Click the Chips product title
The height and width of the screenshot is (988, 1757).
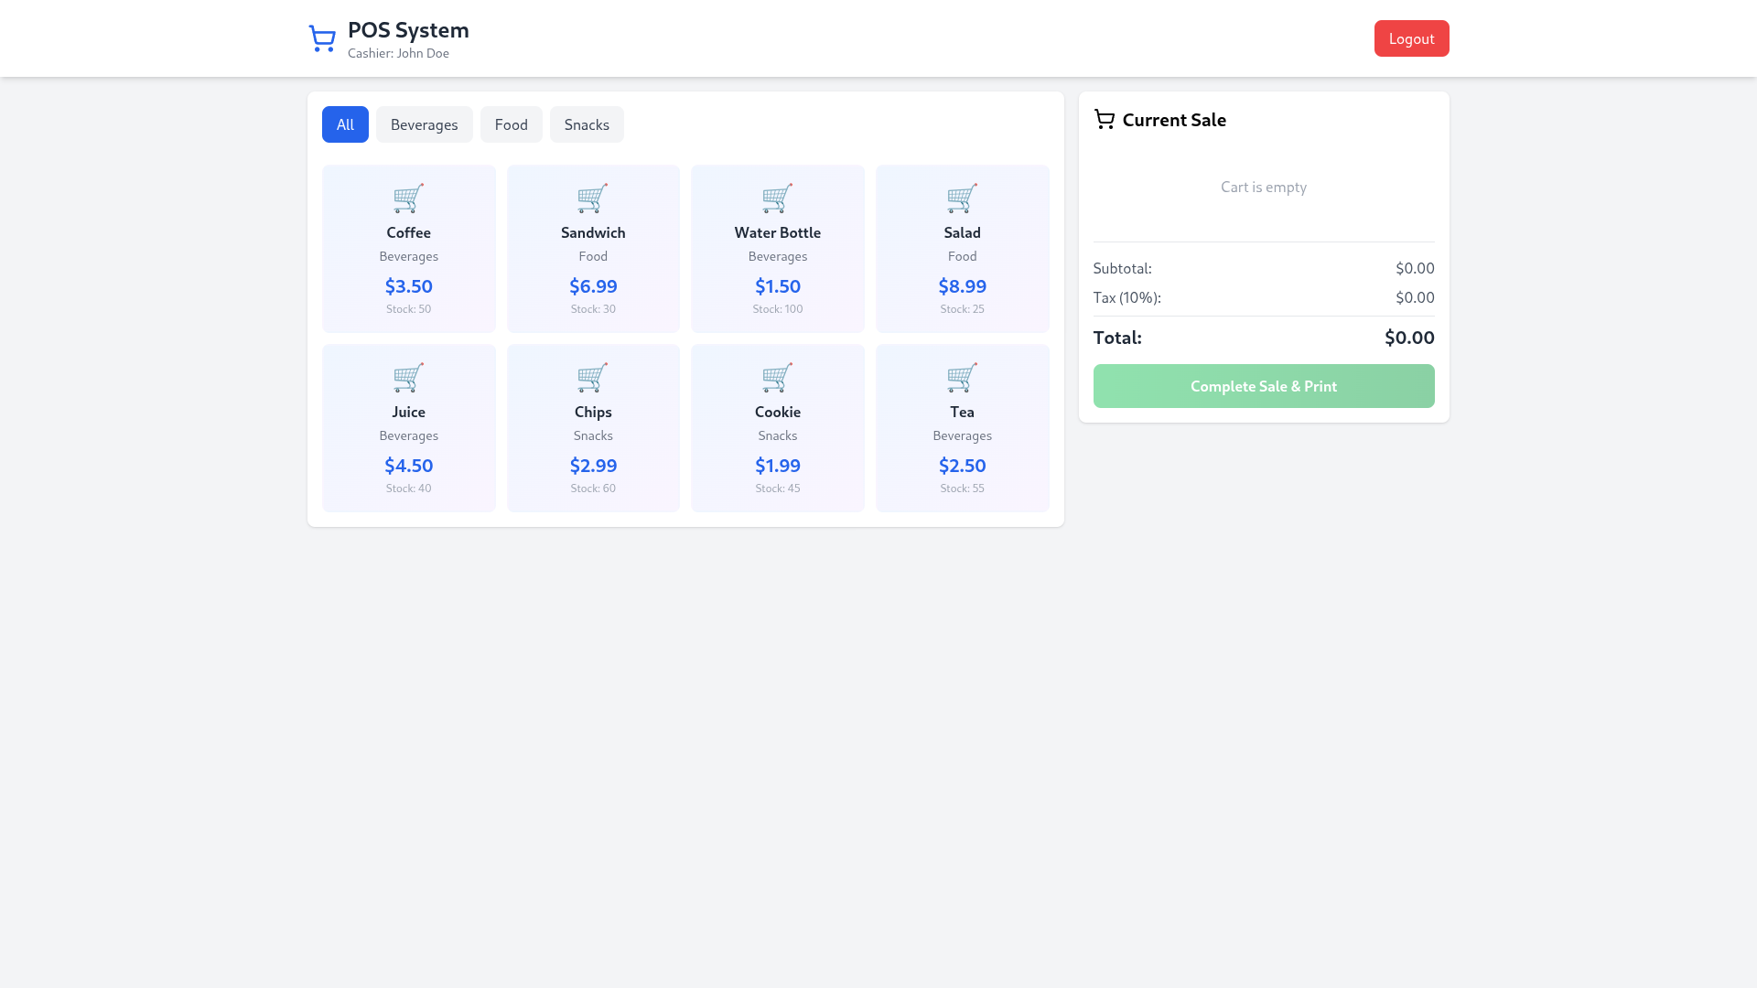pos(593,412)
